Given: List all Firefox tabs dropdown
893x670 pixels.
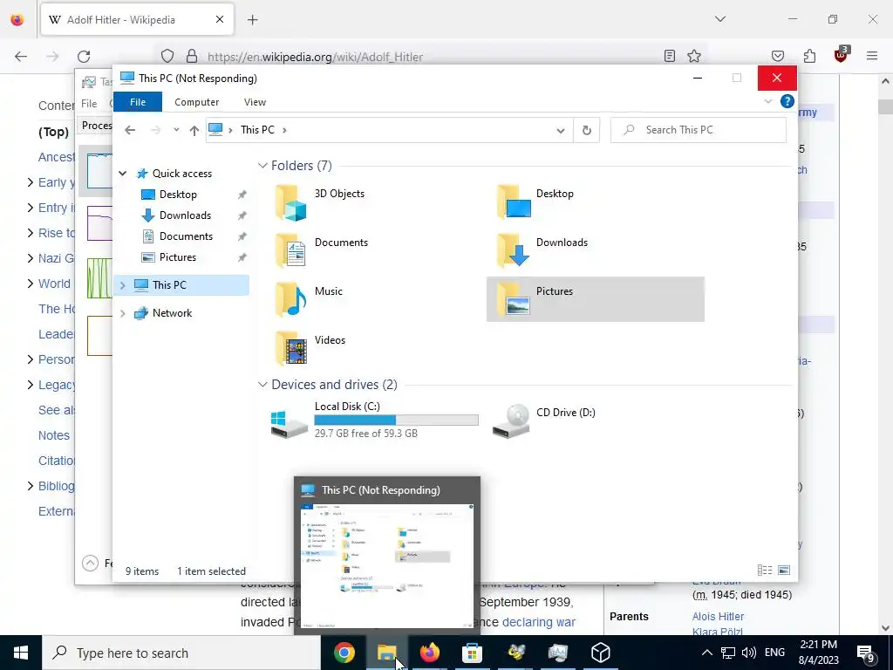Looking at the screenshot, I should tap(719, 19).
